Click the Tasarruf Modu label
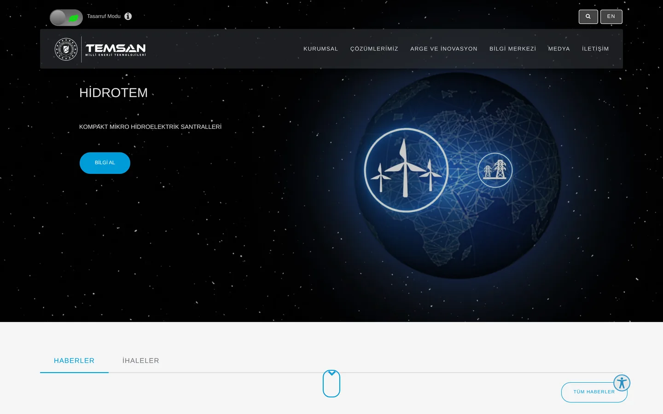This screenshot has width=663, height=414. click(x=104, y=17)
